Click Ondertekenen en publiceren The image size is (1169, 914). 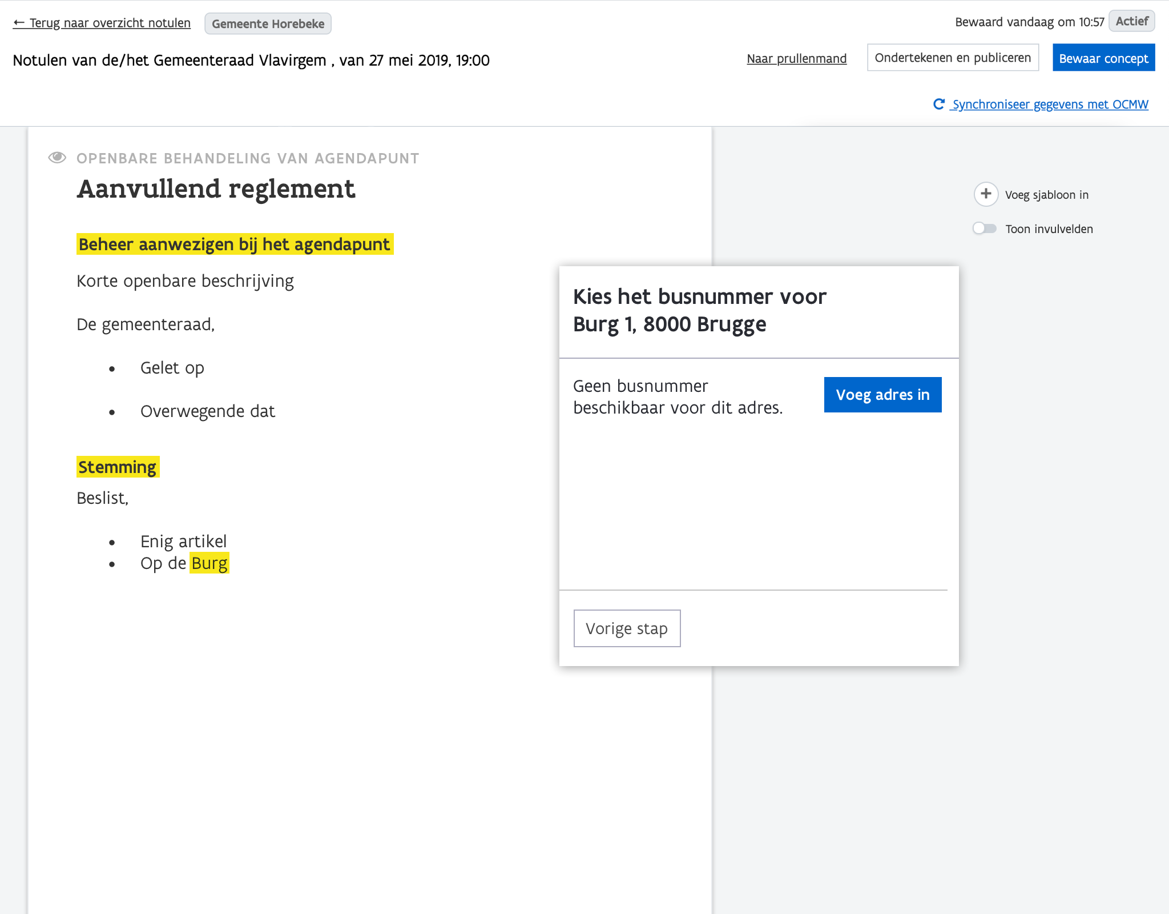tap(953, 58)
